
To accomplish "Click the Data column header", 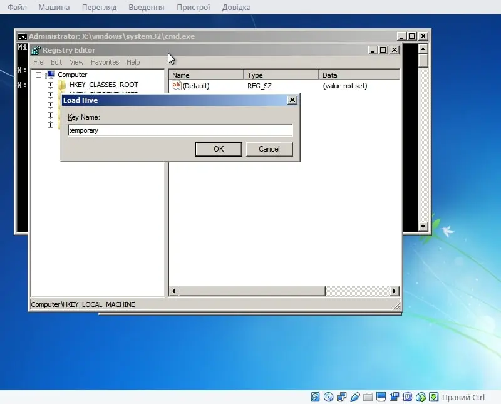I will click(359, 75).
